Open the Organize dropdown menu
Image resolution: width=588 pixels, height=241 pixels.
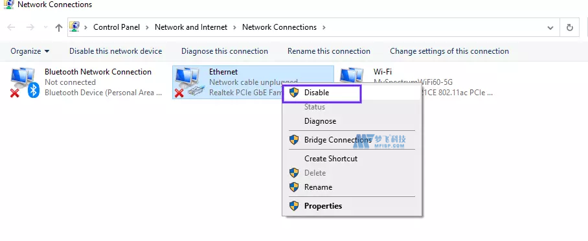30,51
